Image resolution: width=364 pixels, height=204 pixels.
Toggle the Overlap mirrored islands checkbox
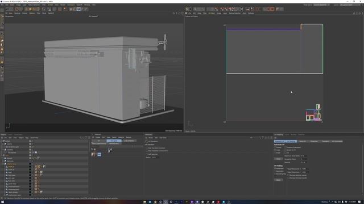288,178
